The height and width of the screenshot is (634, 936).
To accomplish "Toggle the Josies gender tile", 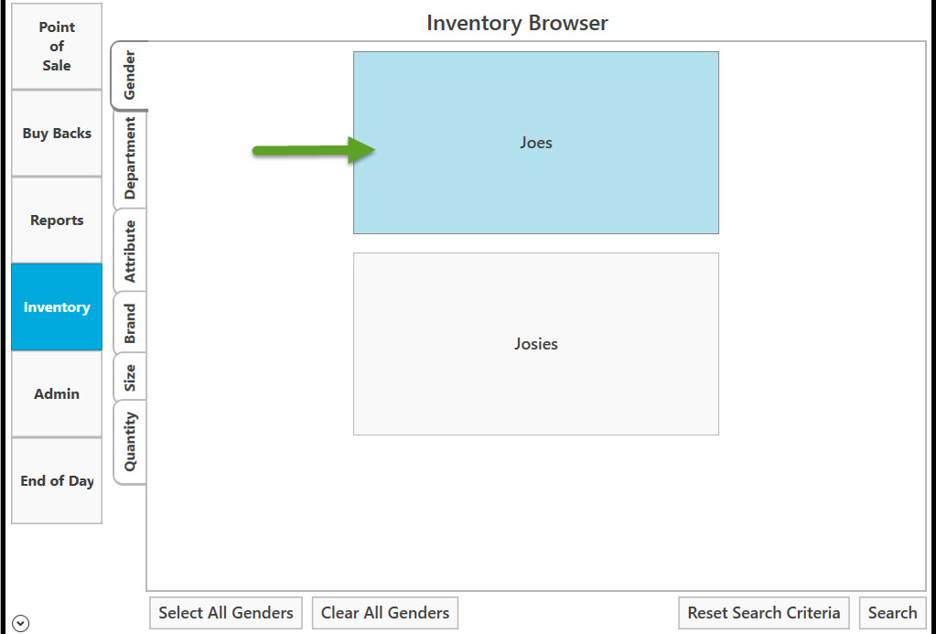I will click(x=536, y=344).
